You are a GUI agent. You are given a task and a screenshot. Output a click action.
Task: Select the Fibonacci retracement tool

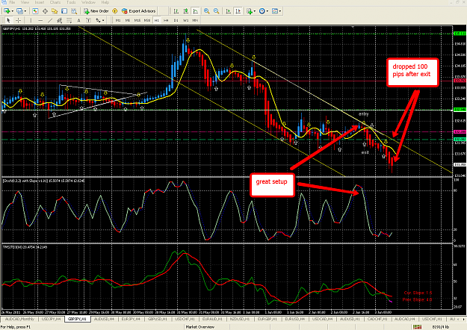(69, 20)
